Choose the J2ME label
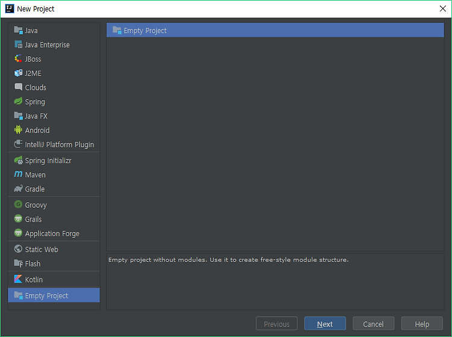 point(33,73)
